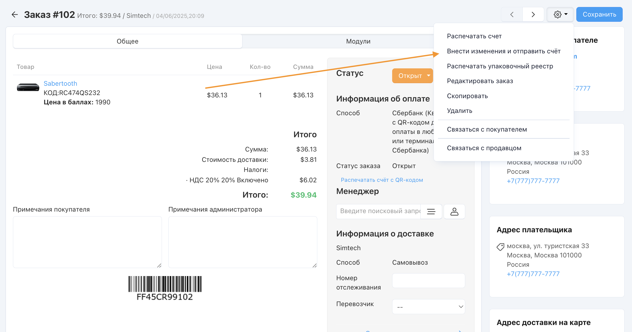This screenshot has height=332, width=632.
Task: Select the Общее tab
Action: coord(127,41)
